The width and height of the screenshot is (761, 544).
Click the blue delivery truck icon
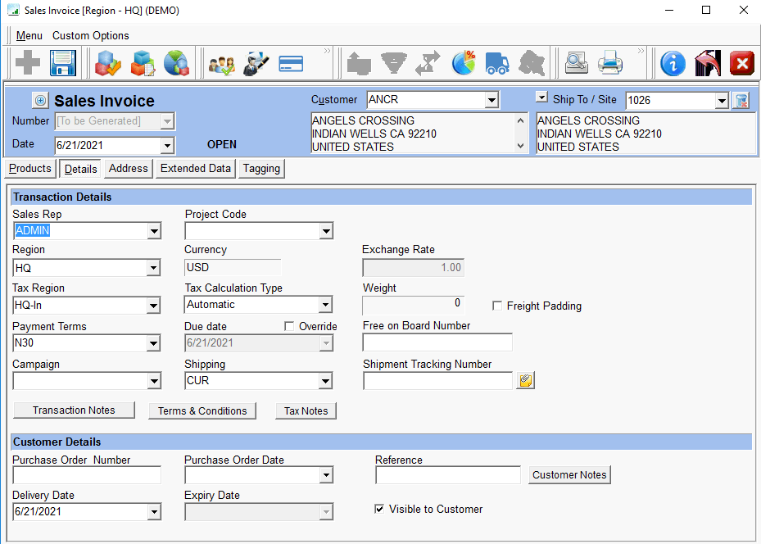click(x=497, y=63)
